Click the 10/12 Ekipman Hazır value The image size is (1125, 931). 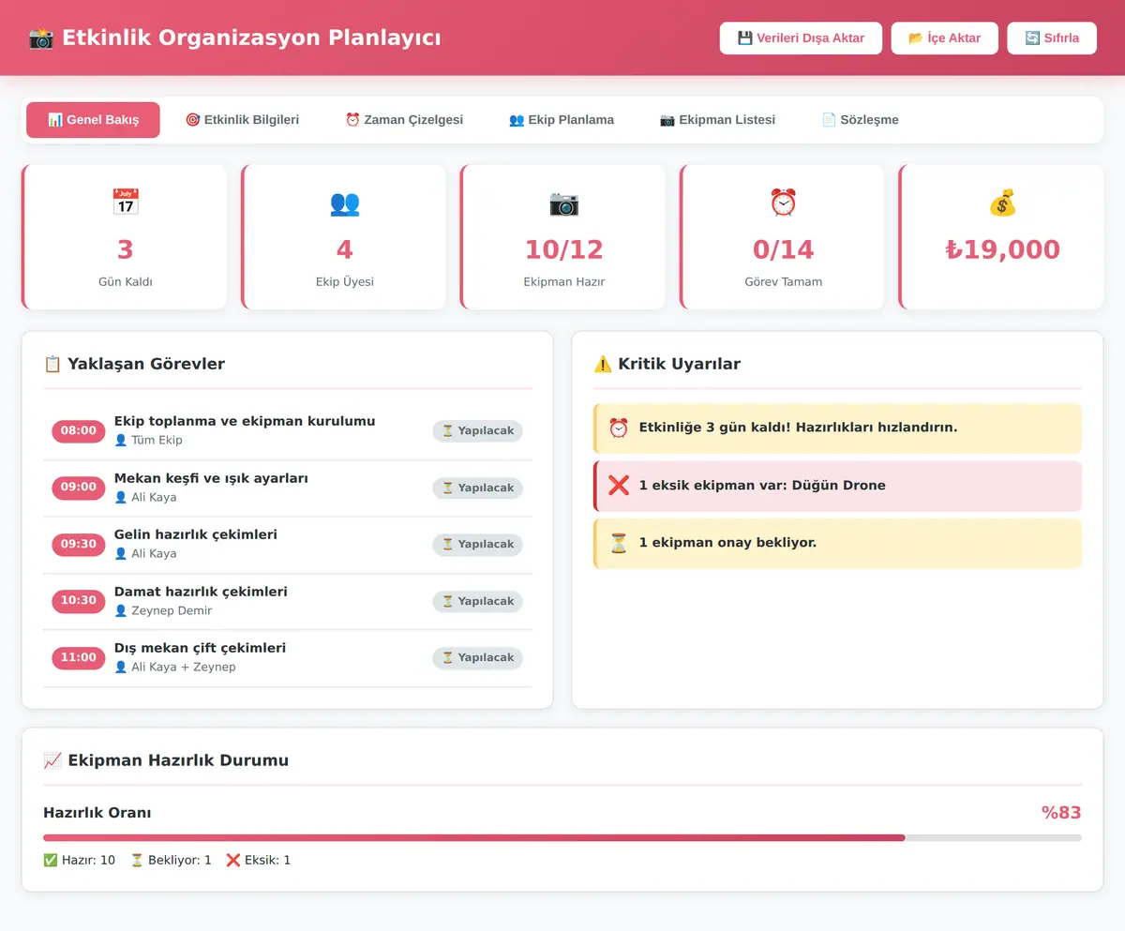(x=563, y=250)
